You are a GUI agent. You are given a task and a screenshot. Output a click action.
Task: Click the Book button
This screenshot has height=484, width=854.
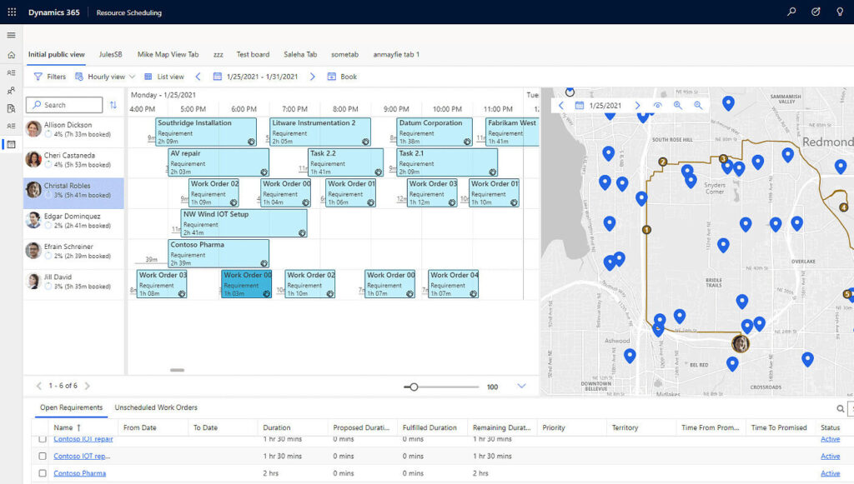pyautogui.click(x=342, y=77)
